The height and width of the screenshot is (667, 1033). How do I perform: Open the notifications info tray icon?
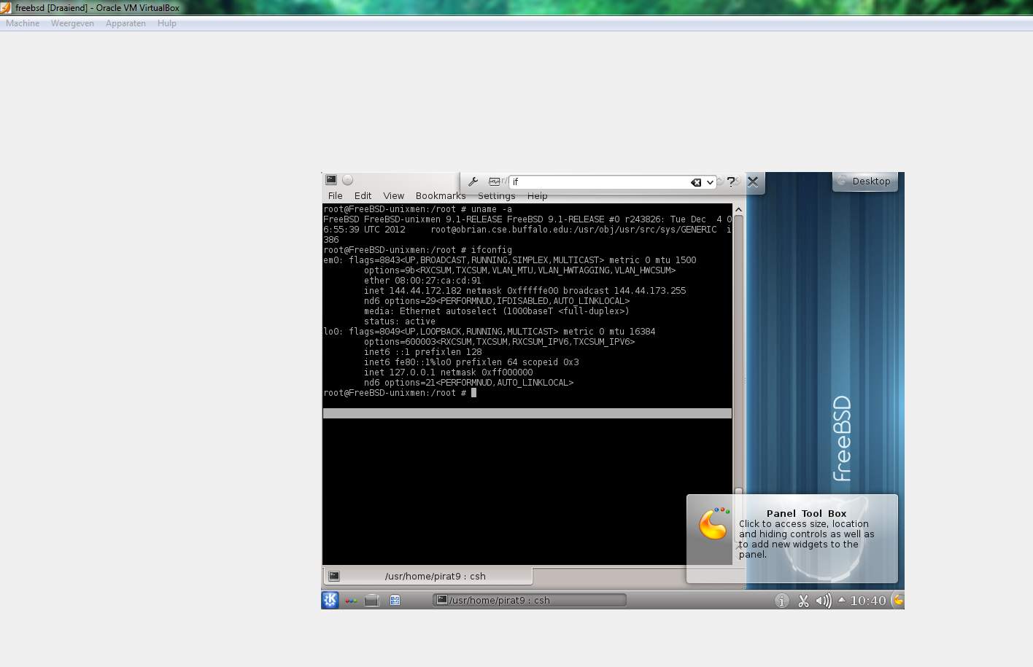point(782,601)
